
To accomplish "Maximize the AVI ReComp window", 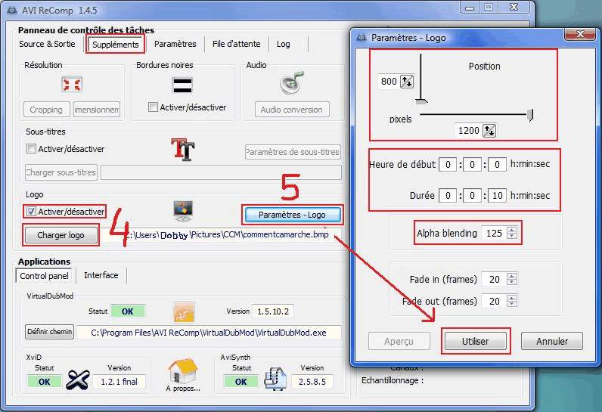I will pos(489,7).
